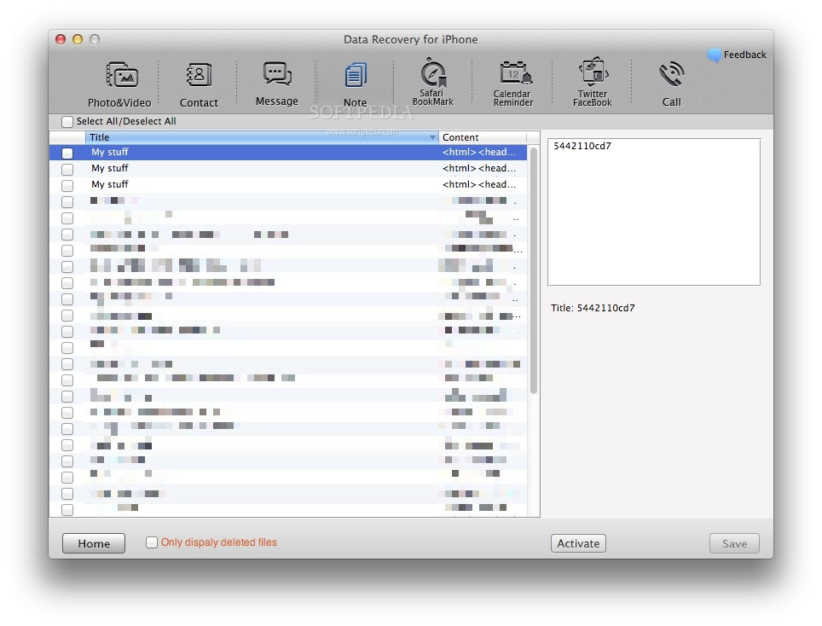Open the Contact category icon
This screenshot has width=822, height=626.
tap(199, 75)
